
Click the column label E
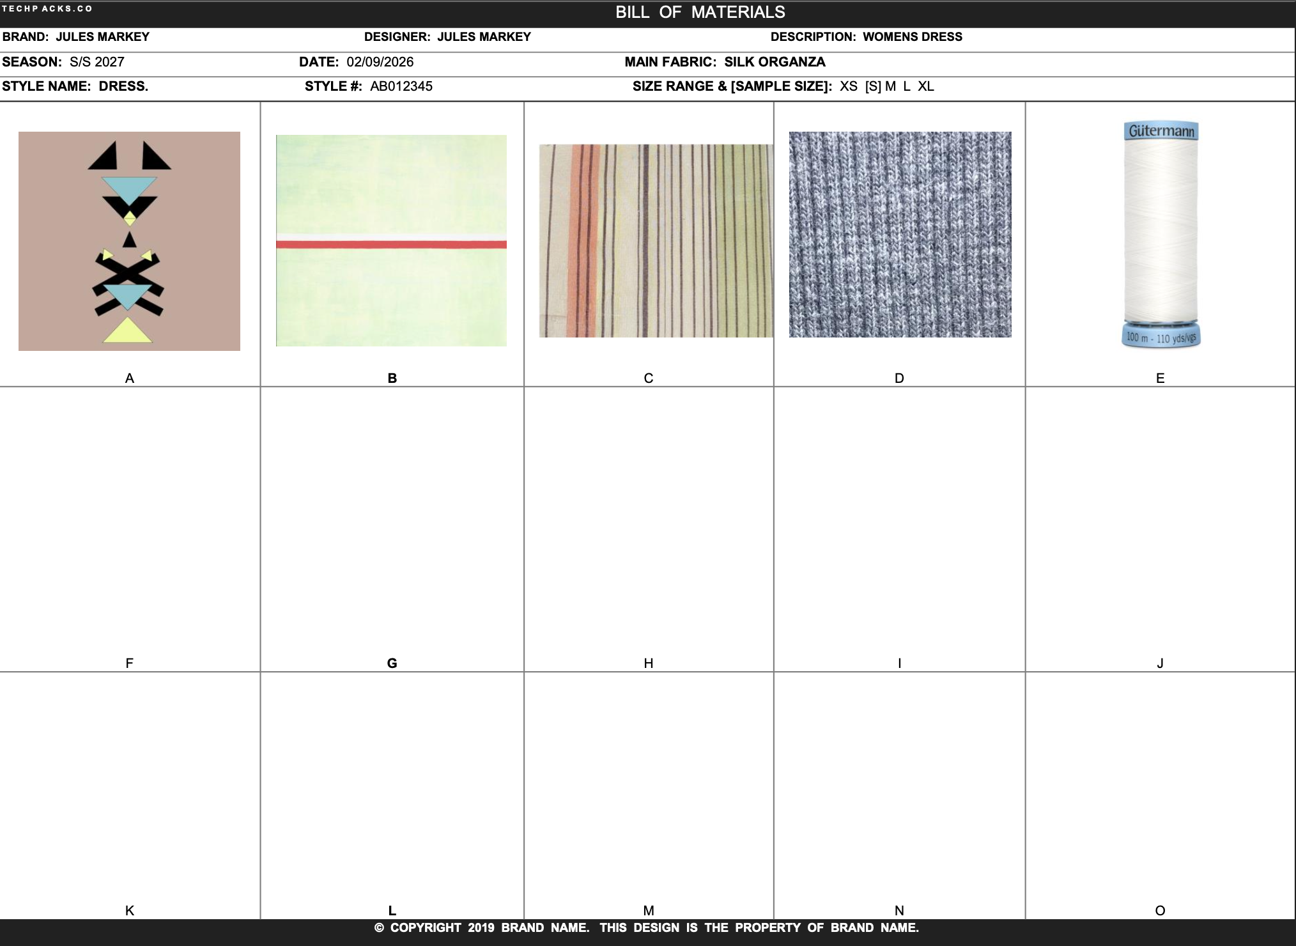(1161, 378)
